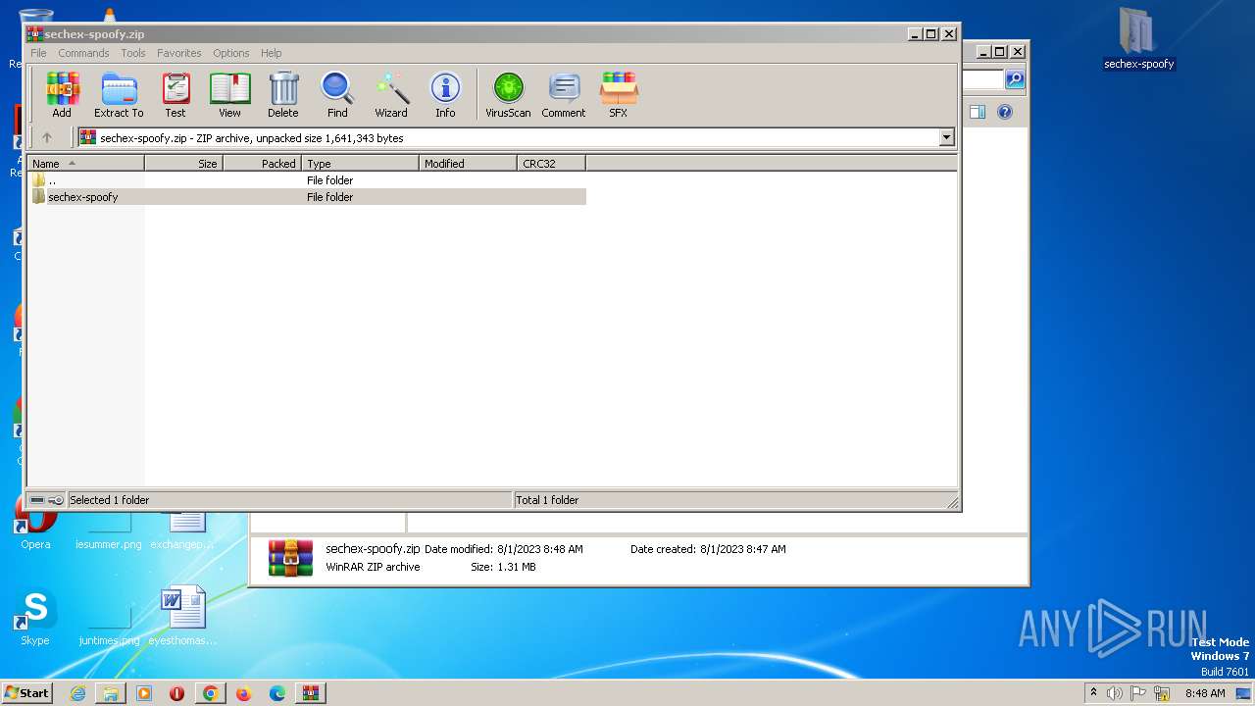Open Internet Explorer from taskbar
This screenshot has width=1255, height=706.
pos(77,693)
